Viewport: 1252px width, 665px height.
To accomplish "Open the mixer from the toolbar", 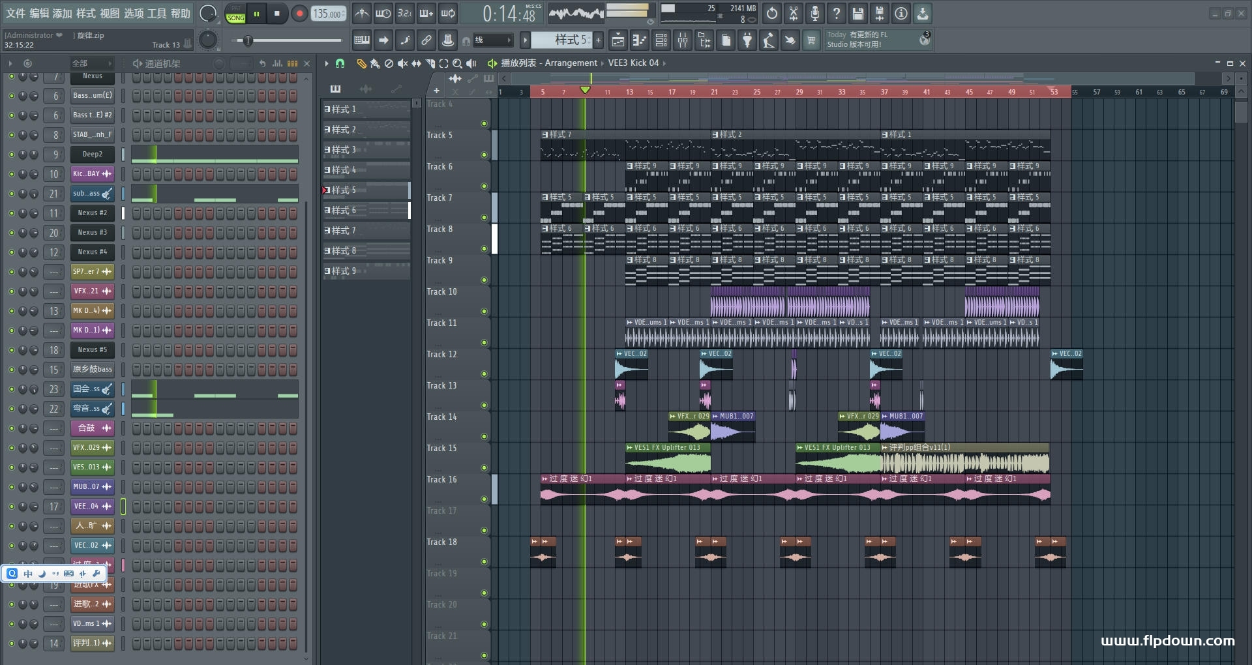I will click(683, 40).
